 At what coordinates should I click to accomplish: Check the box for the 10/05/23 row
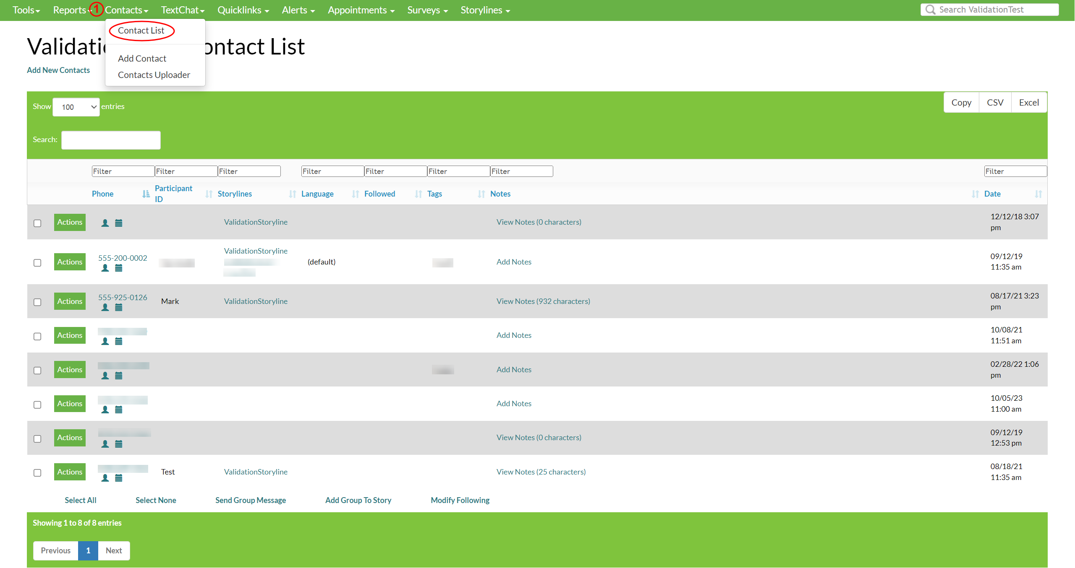tap(37, 405)
